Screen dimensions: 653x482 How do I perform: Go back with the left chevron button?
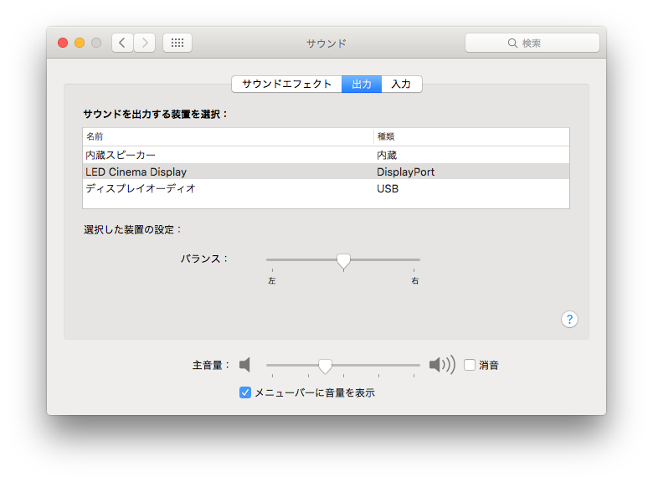tap(122, 43)
